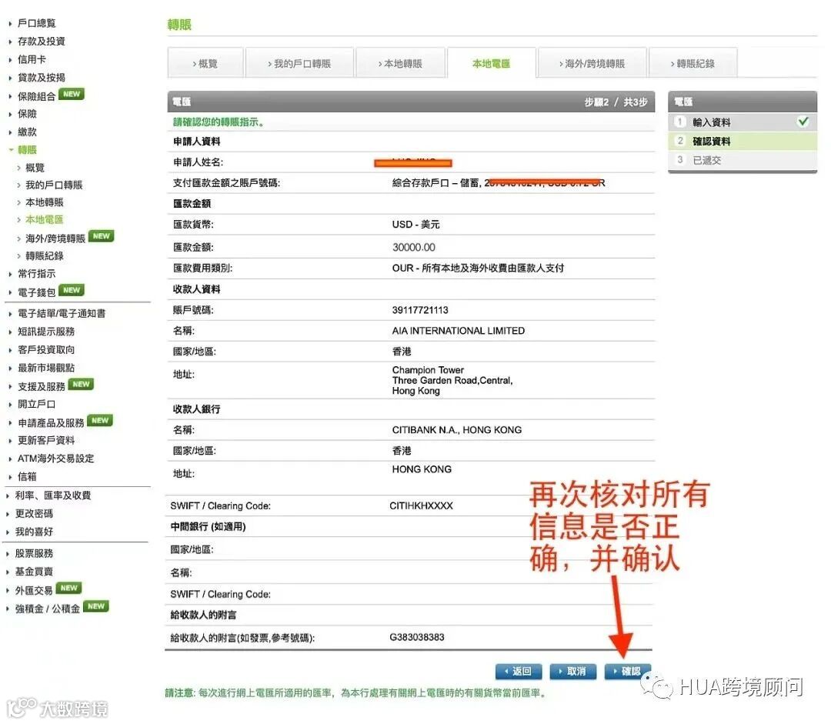Viewport: 831px width, 724px height.
Task: Click the SWIFT code CITIHKHXXXX
Action: tap(421, 506)
